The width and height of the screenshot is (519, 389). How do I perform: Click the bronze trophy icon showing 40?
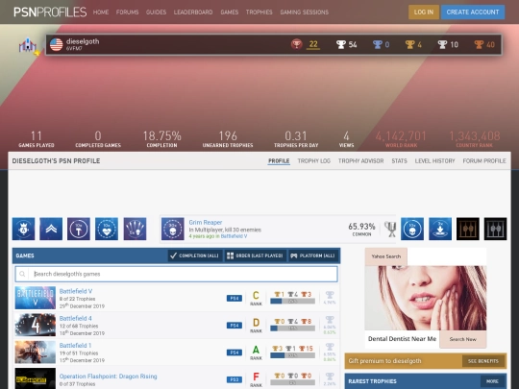click(479, 44)
